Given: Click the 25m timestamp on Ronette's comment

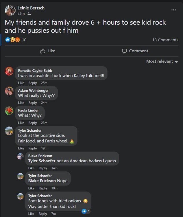Looking at the screenshot, I should pos(44,83).
